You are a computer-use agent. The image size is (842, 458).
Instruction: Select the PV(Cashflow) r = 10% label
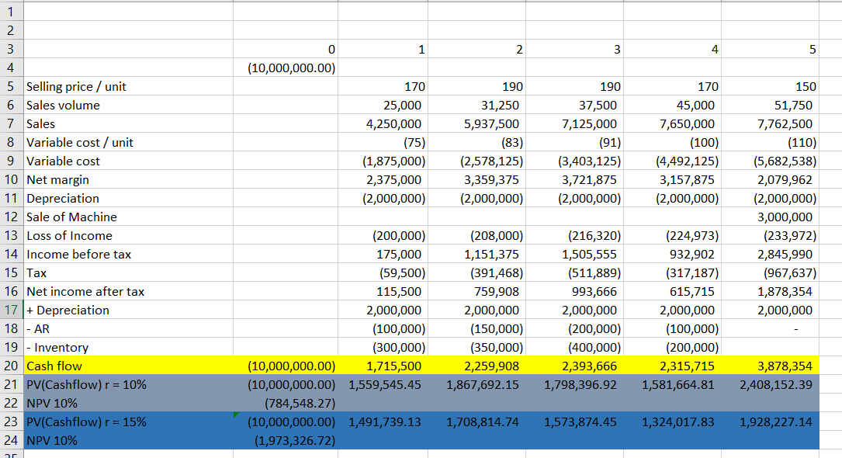[86, 384]
